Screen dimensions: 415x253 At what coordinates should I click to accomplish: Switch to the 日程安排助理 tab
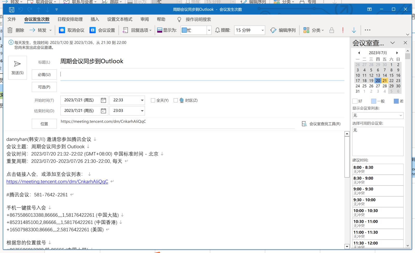pos(70,19)
